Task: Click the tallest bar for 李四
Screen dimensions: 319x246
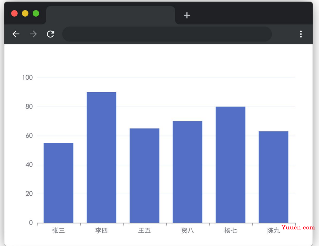Action: (102, 158)
